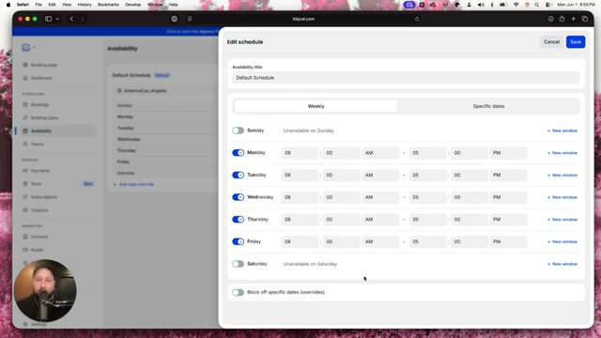Click the round extension icon left of the shield
Screen dimensions: 601x338
pyautogui.click(x=175, y=19)
